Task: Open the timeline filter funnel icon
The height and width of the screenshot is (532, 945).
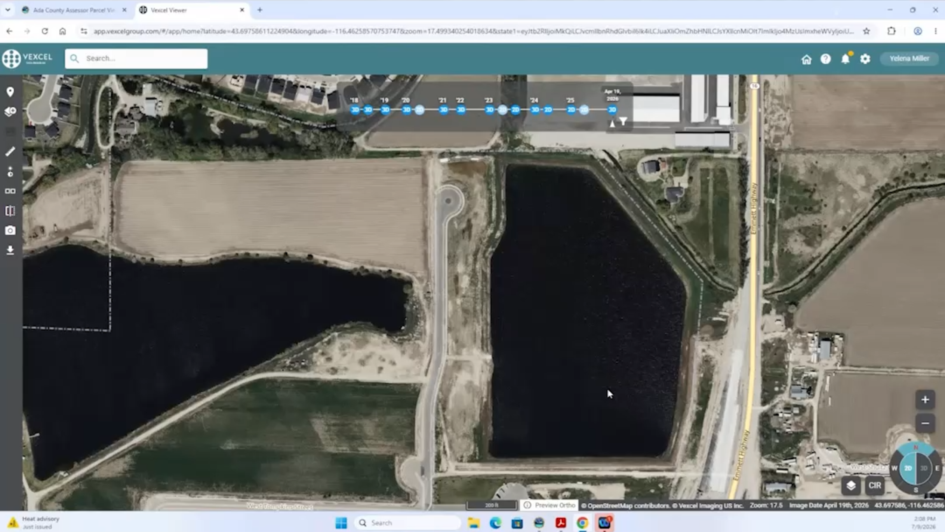Action: tap(623, 121)
